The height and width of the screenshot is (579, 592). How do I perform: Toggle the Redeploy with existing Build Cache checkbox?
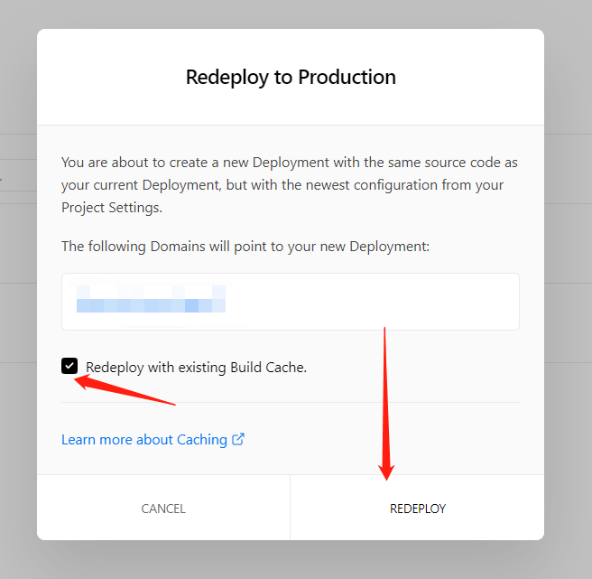tap(69, 366)
